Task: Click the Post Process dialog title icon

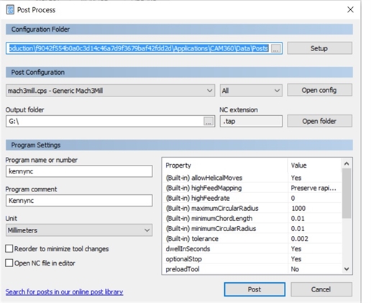Action: [10, 10]
